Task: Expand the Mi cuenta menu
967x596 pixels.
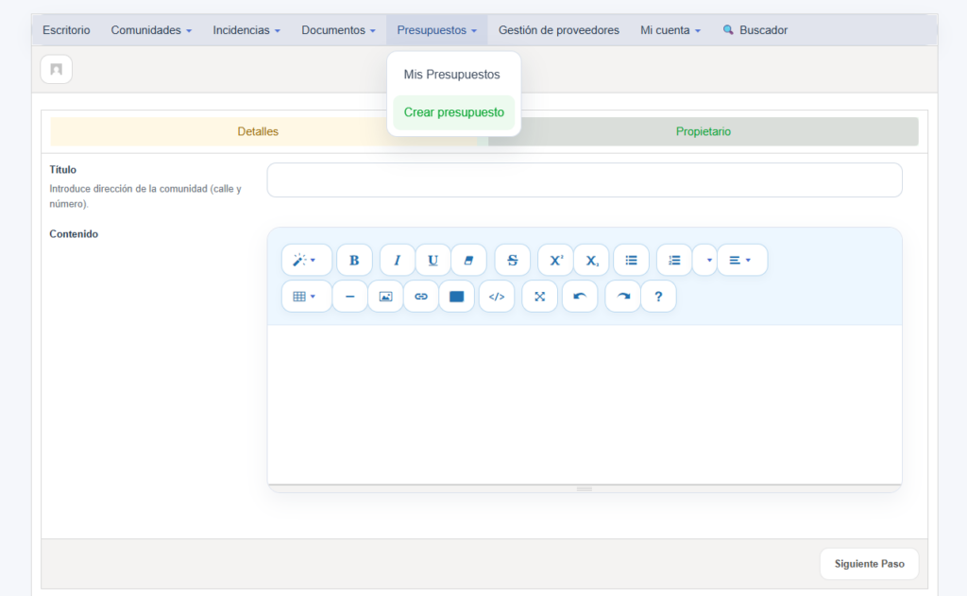Action: coord(670,30)
